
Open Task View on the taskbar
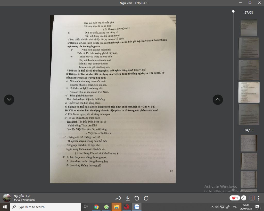click(86, 207)
